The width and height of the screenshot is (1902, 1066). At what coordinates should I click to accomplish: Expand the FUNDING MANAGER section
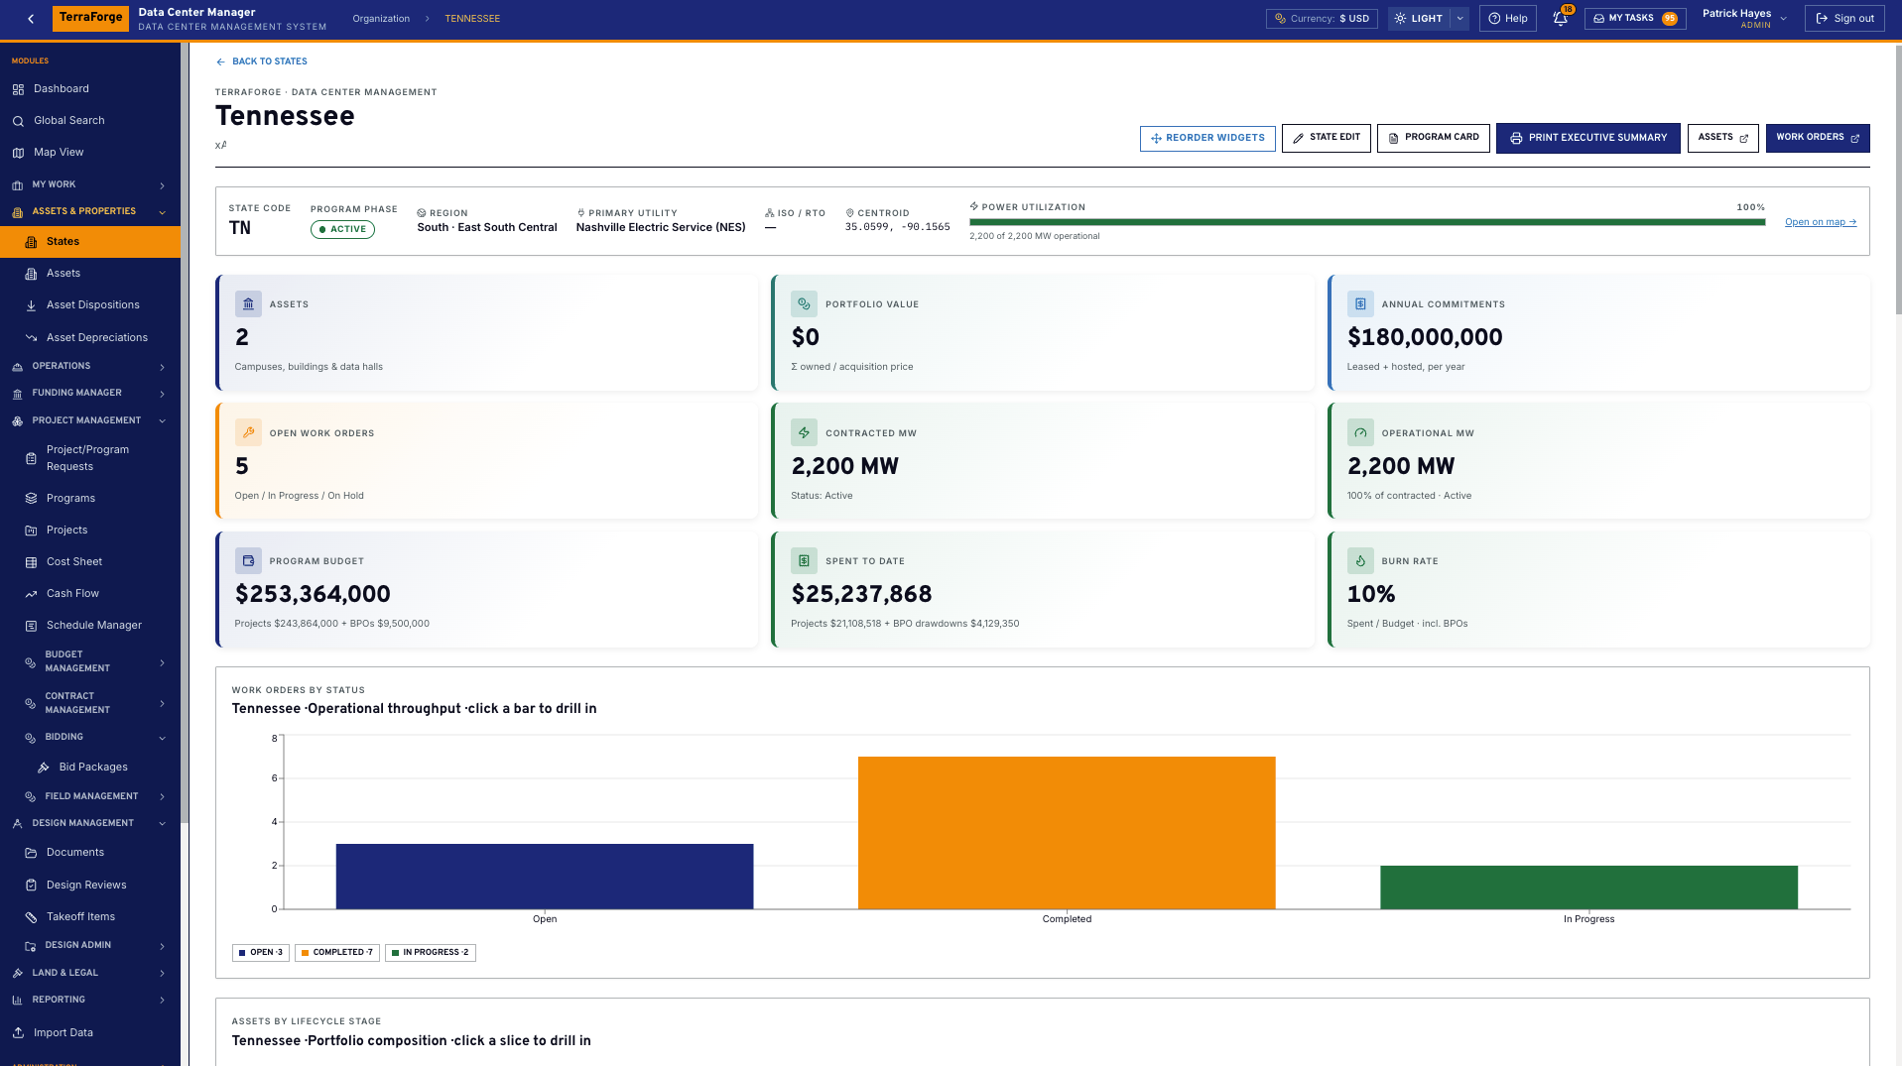90,393
